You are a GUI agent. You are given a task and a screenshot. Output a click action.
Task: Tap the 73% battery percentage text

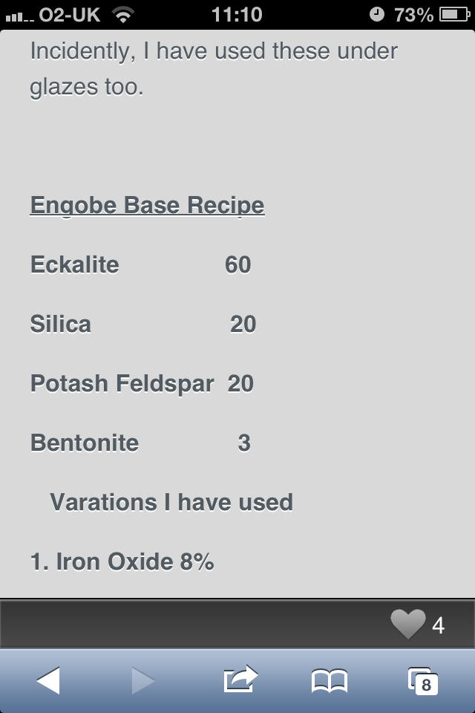pos(413,15)
